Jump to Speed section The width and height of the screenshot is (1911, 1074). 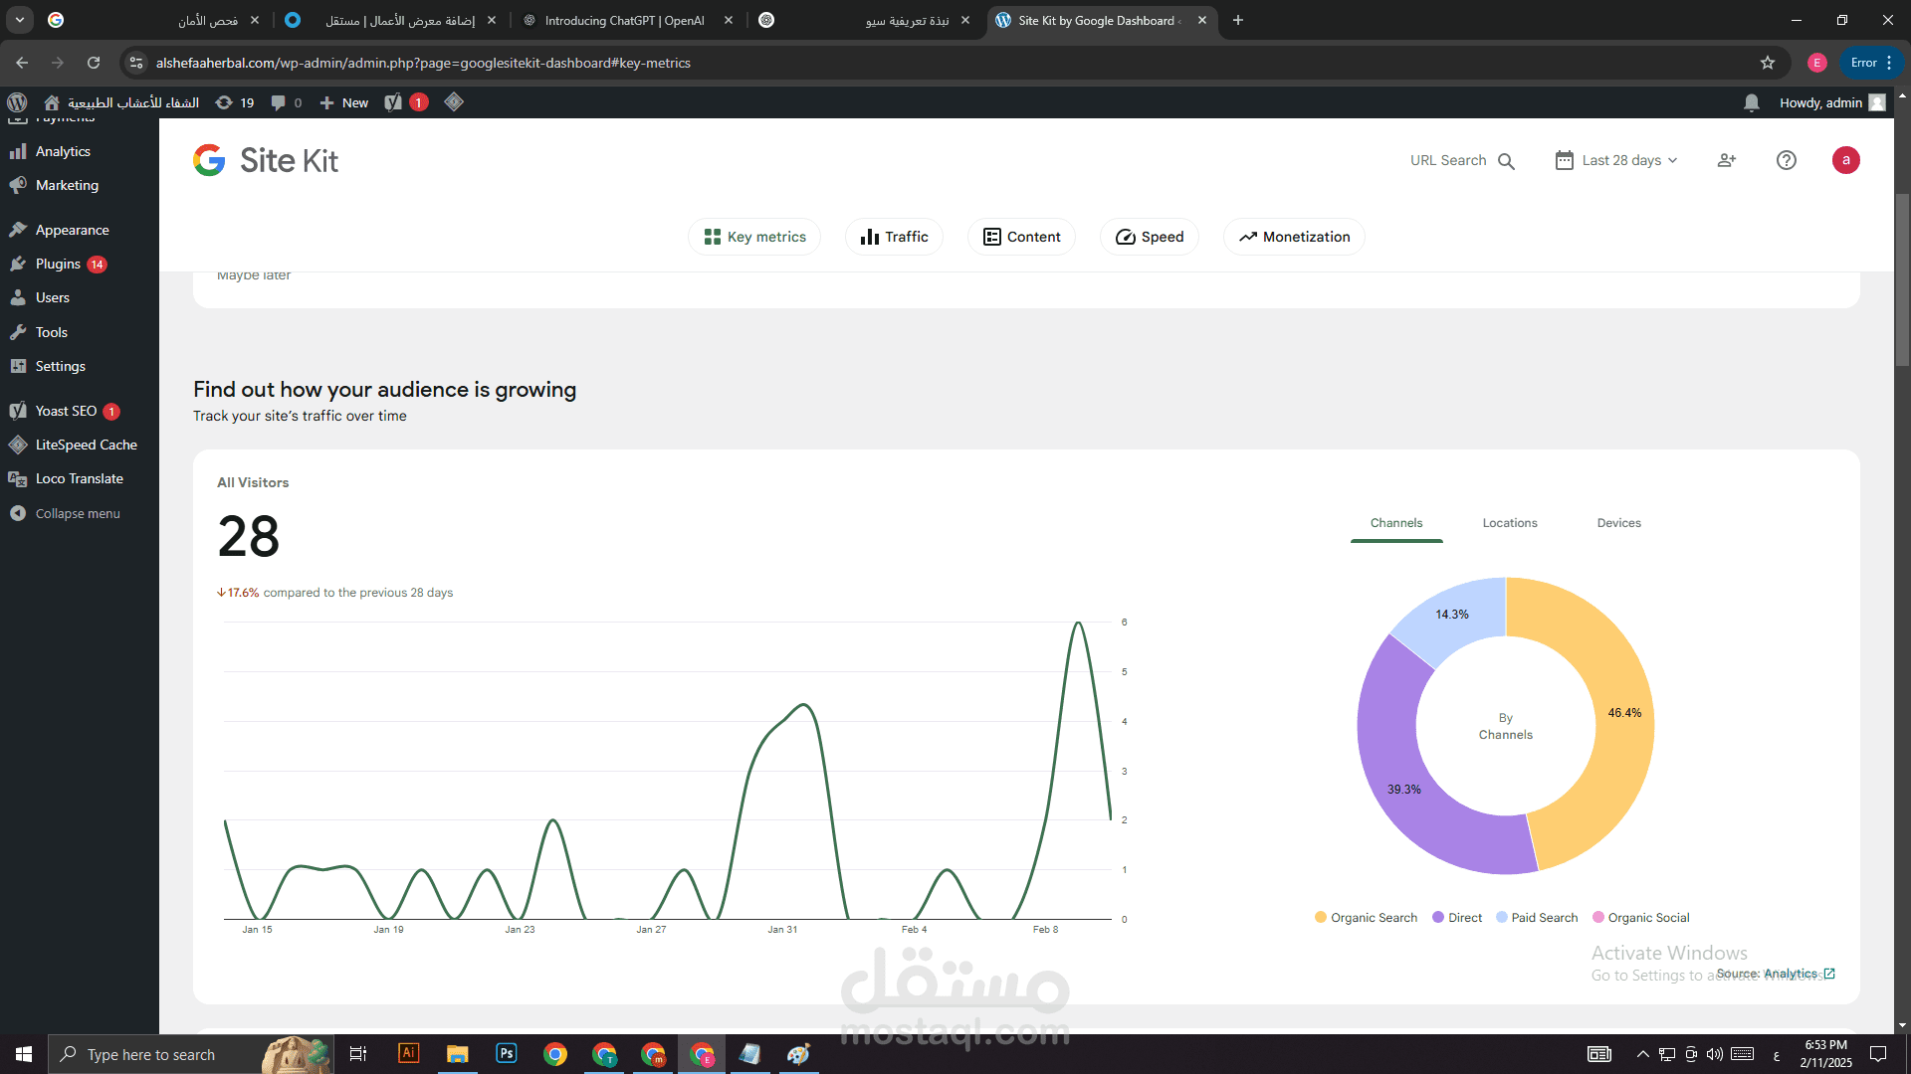pyautogui.click(x=1150, y=237)
